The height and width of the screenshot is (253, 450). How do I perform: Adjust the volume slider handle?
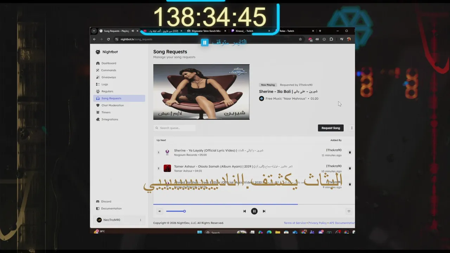coord(184,211)
